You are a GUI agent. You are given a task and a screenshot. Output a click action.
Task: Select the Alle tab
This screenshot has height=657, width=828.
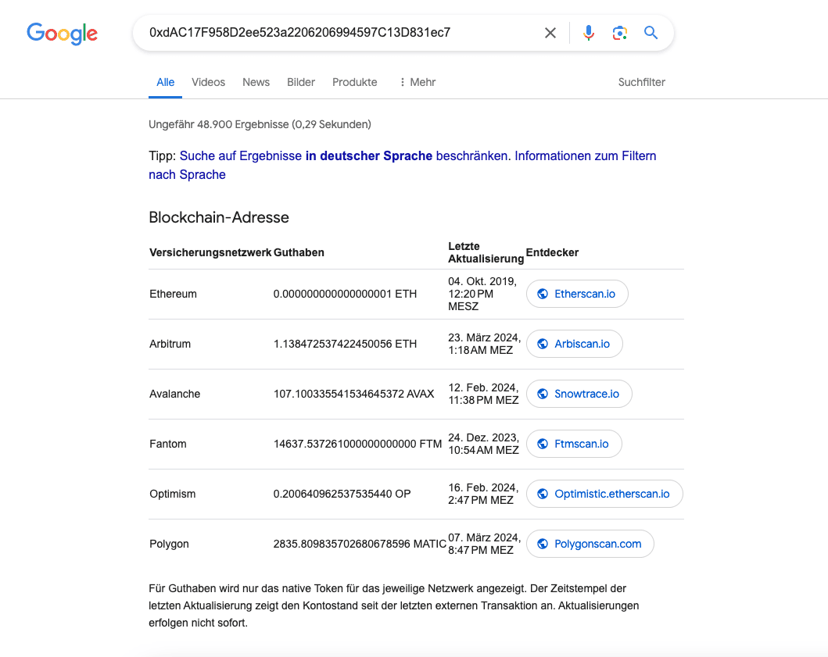165,82
